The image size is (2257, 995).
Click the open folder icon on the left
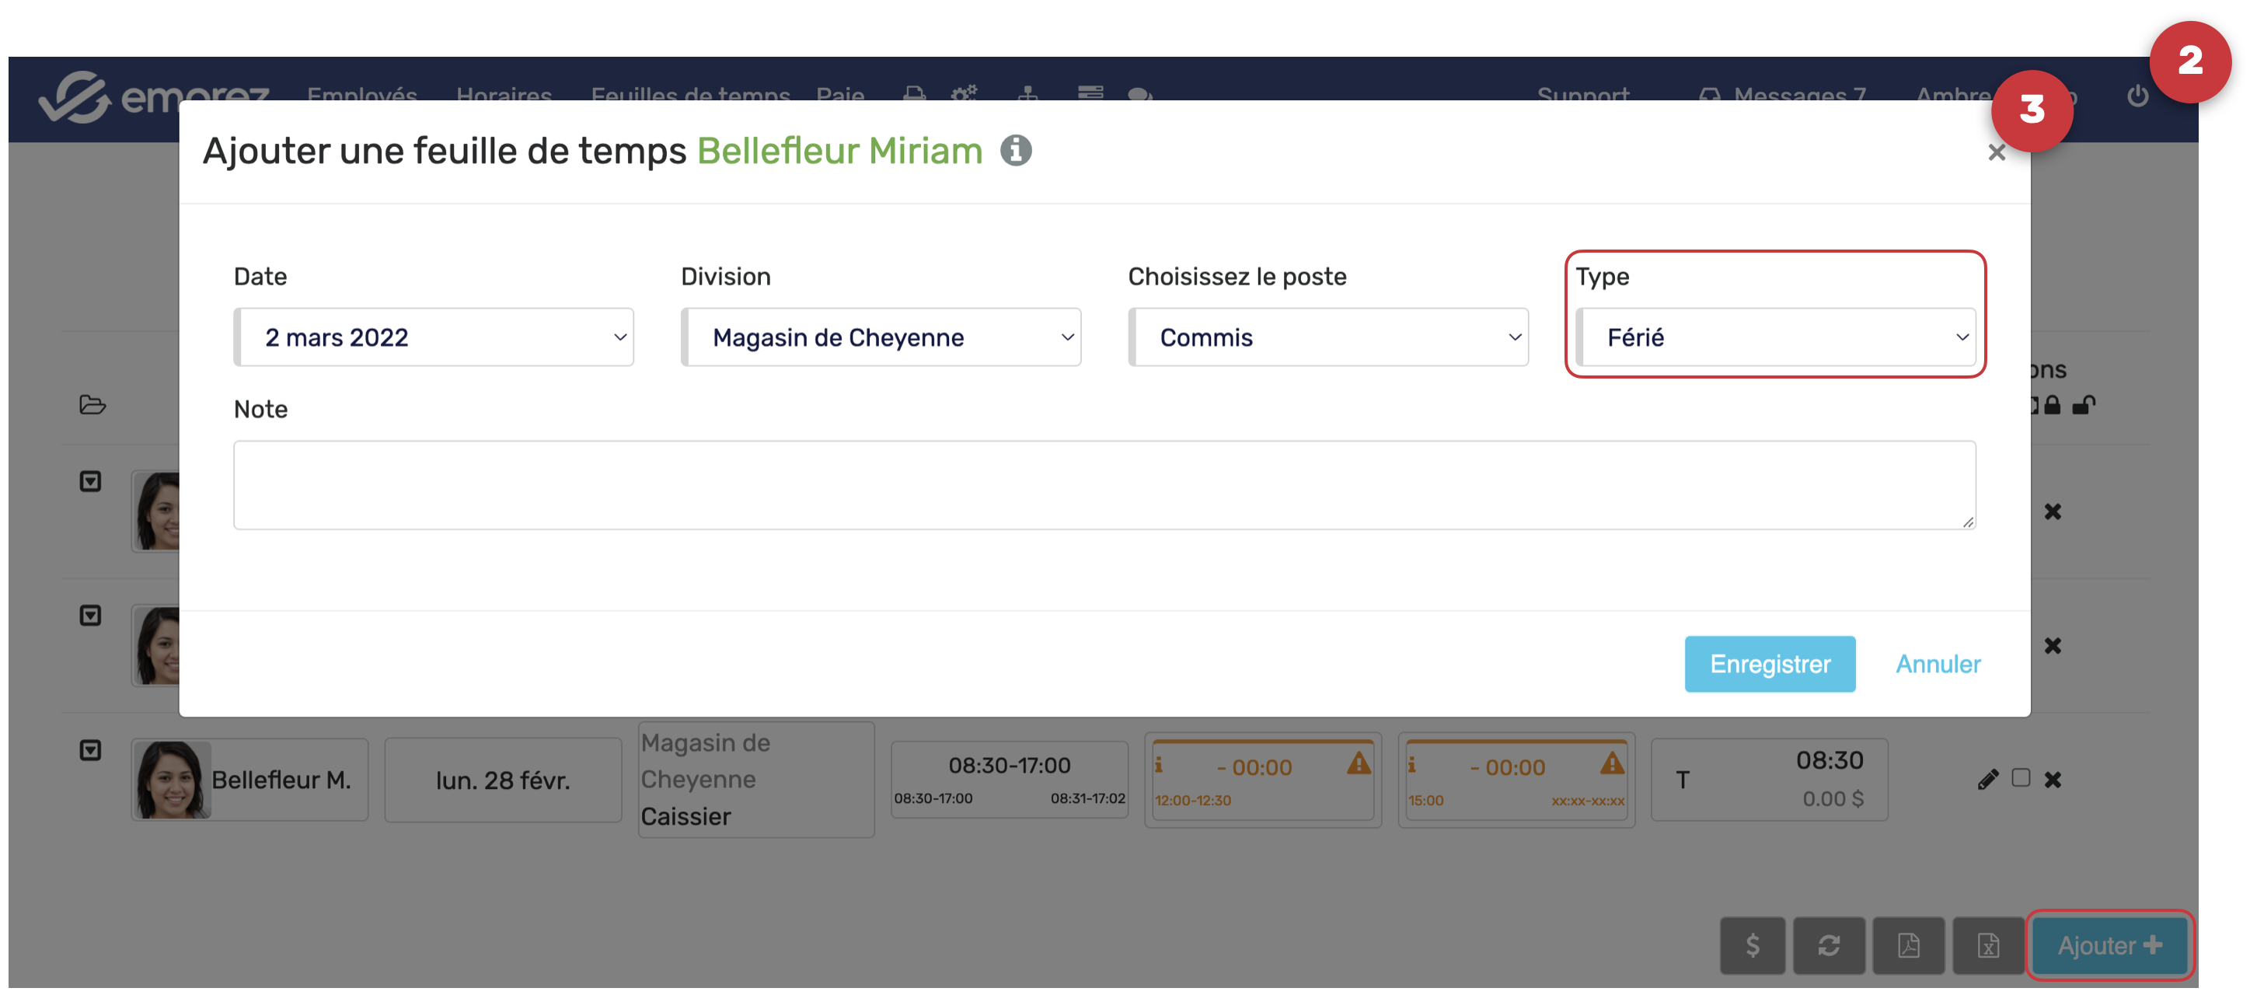click(x=92, y=405)
